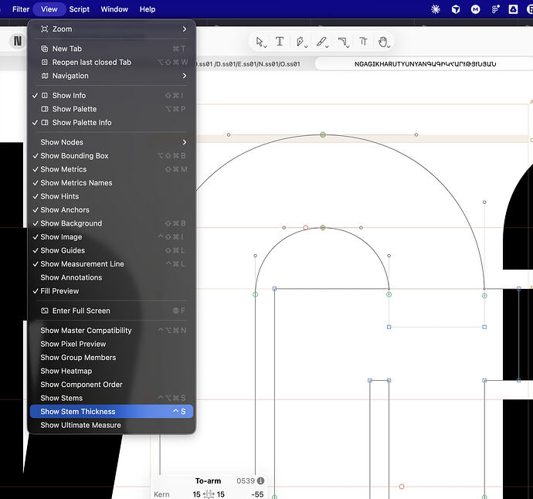Select the Pencil tool
This screenshot has height=499, width=533.
pyautogui.click(x=321, y=42)
